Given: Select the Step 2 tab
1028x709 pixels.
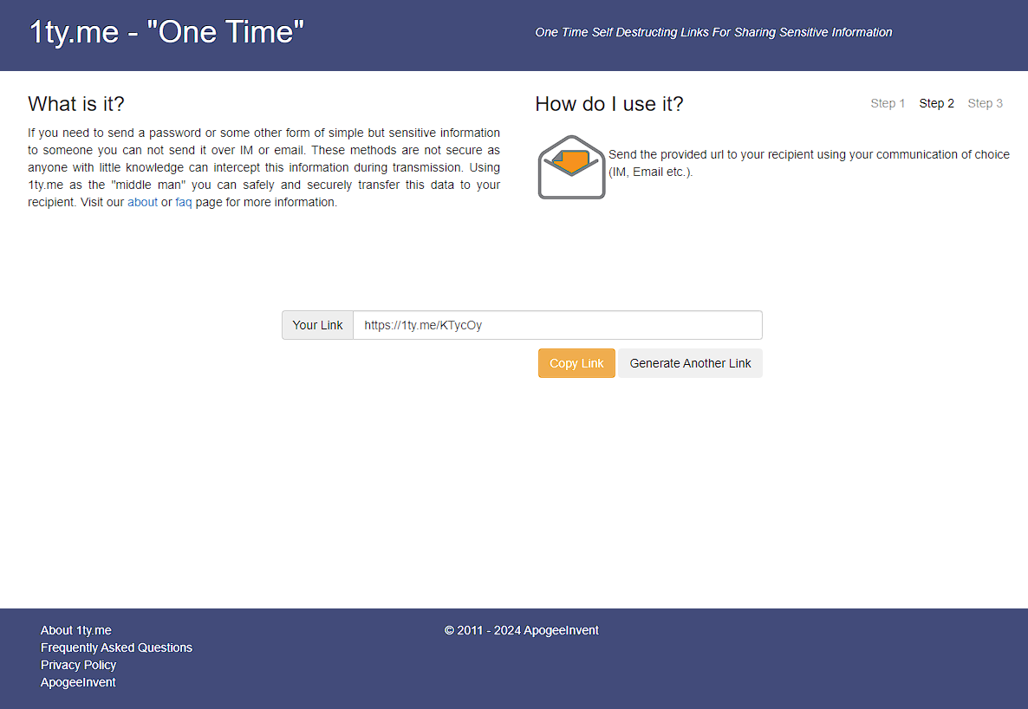Looking at the screenshot, I should 936,103.
